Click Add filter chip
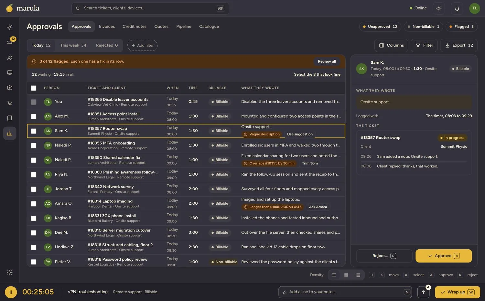Viewport: 485px width, 301px height. coord(142,45)
